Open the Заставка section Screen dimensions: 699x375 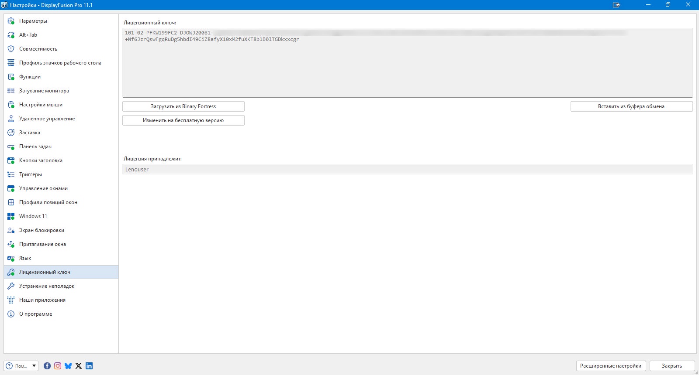pyautogui.click(x=61, y=133)
